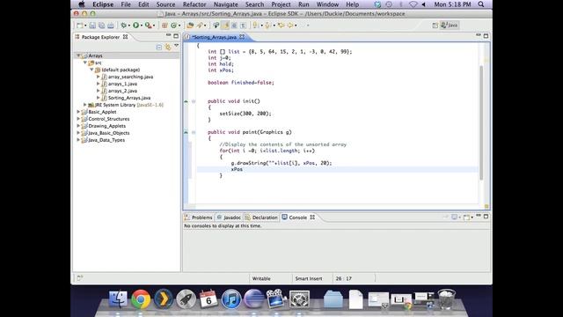Image resolution: width=563 pixels, height=317 pixels.
Task: Maximize the Package Explorer panel
Action: [176, 36]
